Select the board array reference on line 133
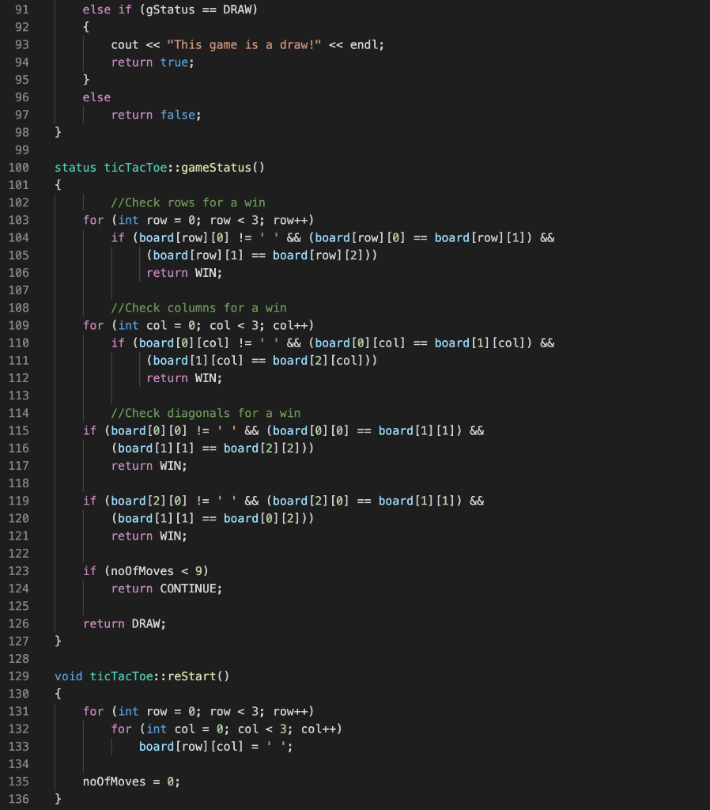 coord(157,746)
